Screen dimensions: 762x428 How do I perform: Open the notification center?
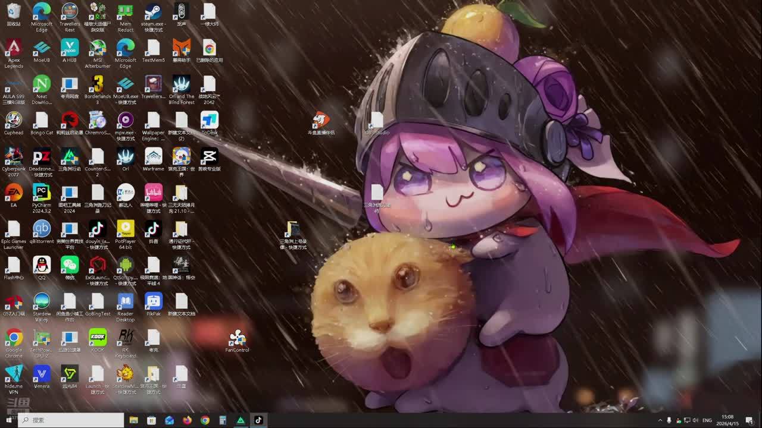749,420
